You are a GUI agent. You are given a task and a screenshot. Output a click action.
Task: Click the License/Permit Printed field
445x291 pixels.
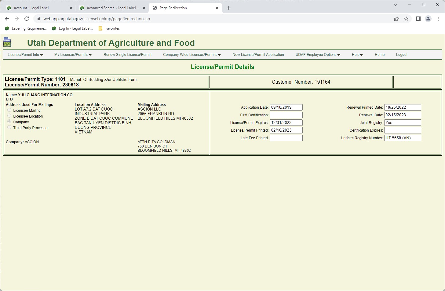click(286, 130)
